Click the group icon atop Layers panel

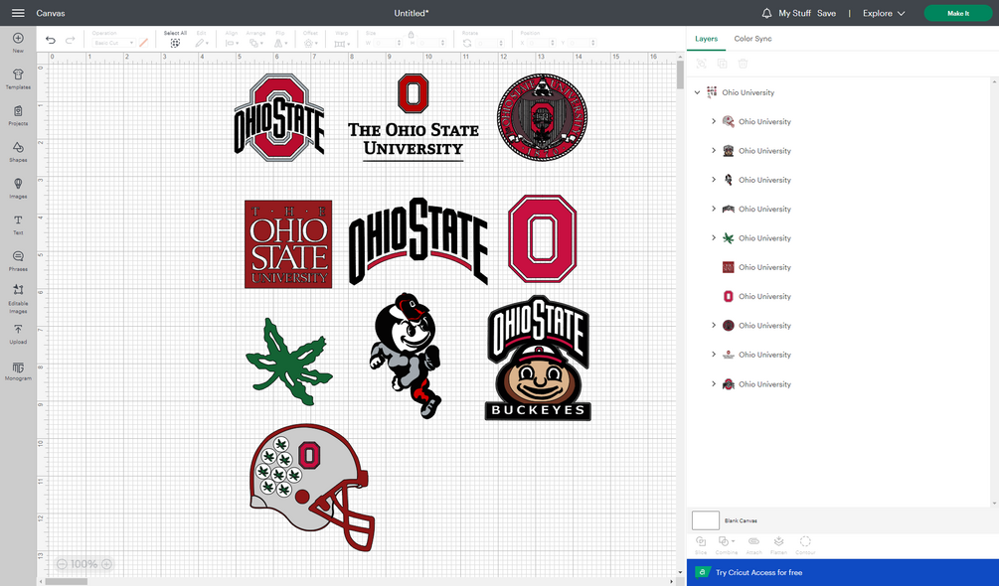[702, 64]
